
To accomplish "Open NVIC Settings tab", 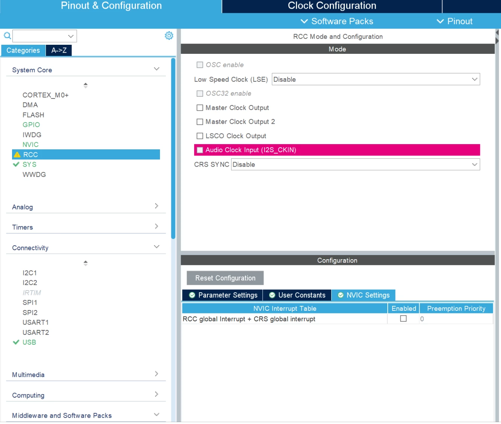I will (x=364, y=295).
